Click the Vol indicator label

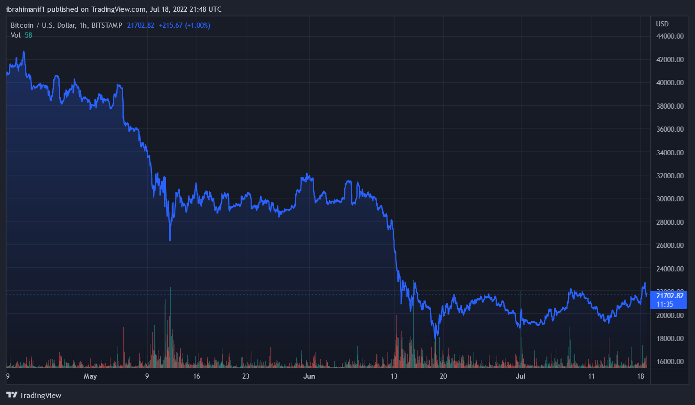tap(16, 35)
